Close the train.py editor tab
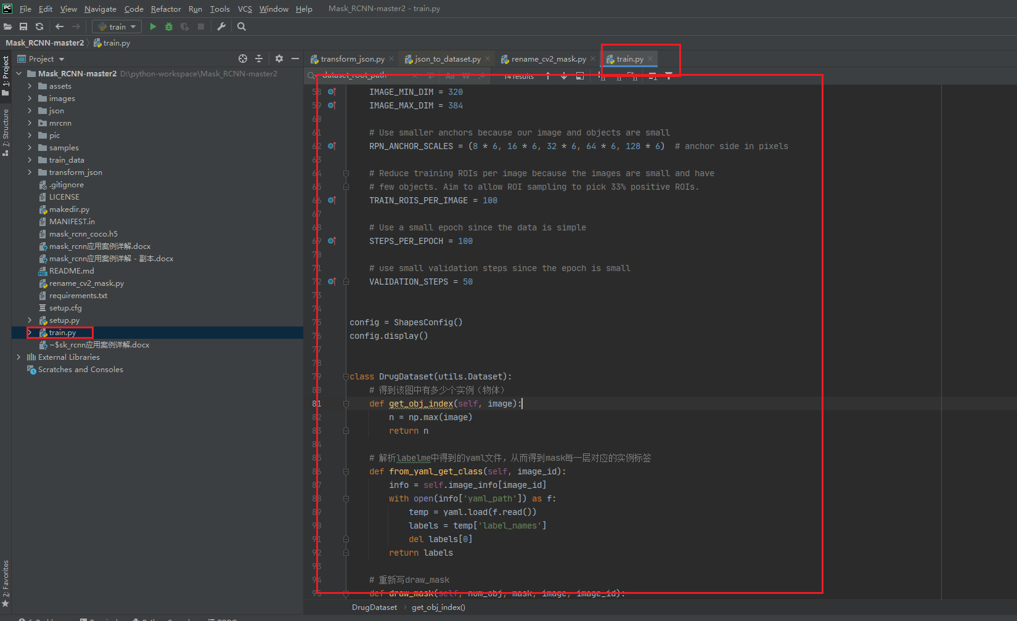1017x621 pixels. (650, 59)
